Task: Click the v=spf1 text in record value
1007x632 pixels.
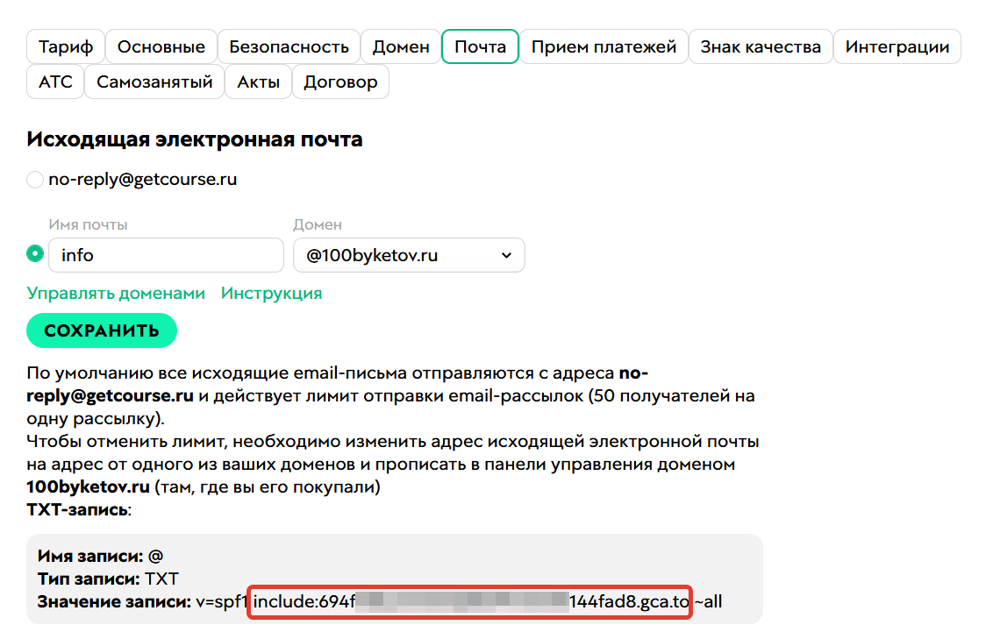Action: pos(222,602)
